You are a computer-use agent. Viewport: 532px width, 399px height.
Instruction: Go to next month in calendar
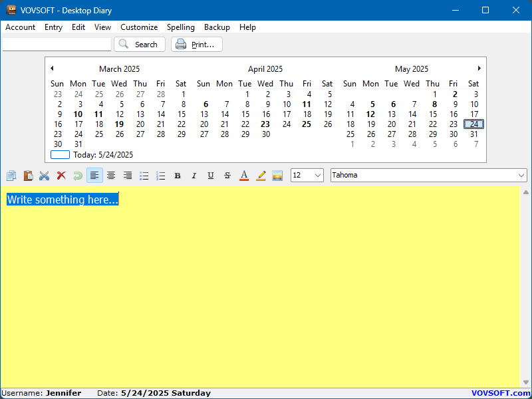479,68
